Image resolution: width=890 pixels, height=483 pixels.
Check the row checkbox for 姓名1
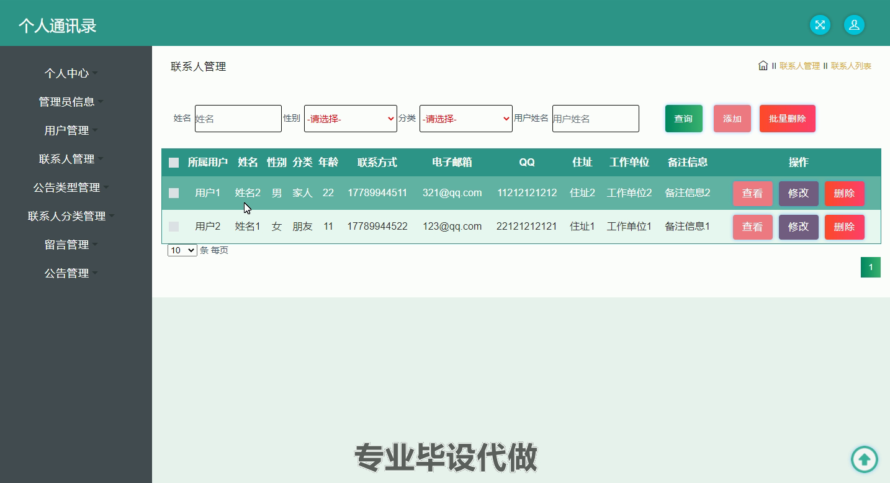(174, 227)
